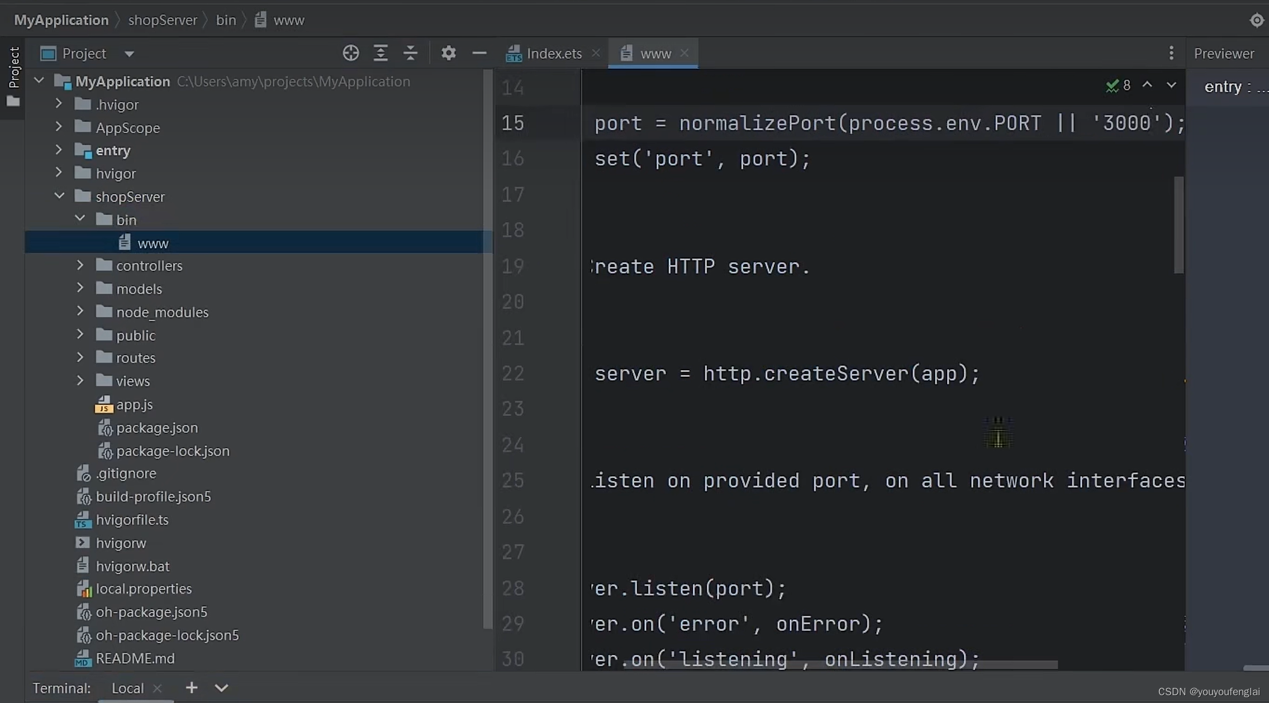Collapse the bin folder
The height and width of the screenshot is (703, 1269).
(80, 219)
